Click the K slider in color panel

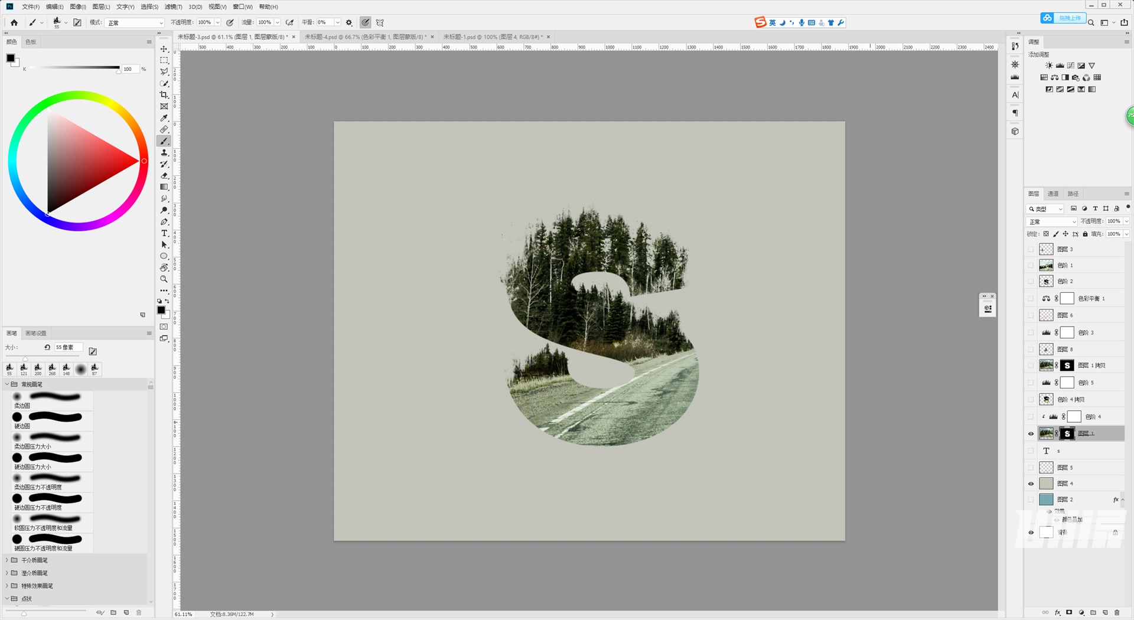click(x=74, y=68)
